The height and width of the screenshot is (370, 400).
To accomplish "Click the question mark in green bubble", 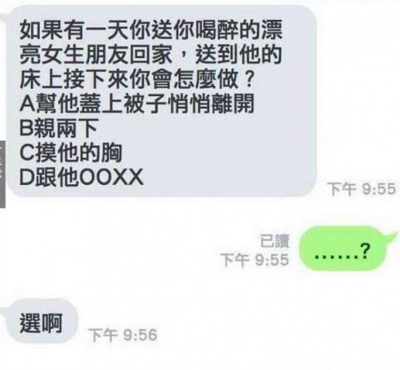I will pos(365,251).
